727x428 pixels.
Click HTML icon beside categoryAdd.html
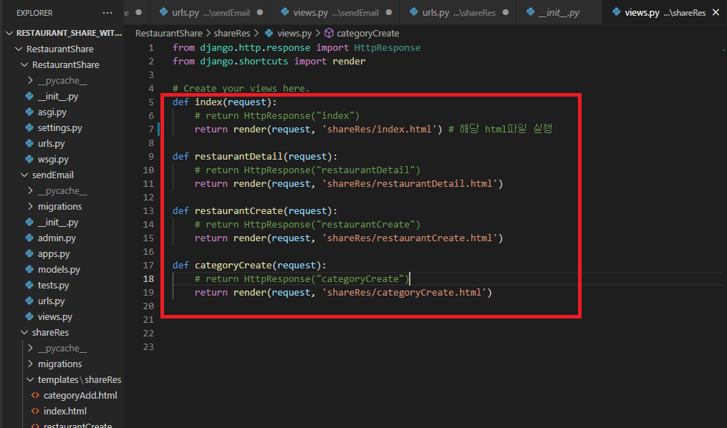point(35,396)
